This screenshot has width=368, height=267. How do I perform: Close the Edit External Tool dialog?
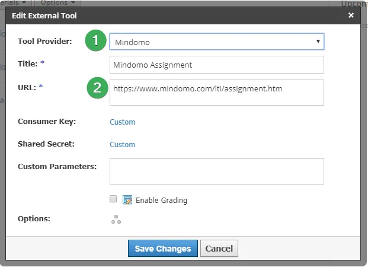coord(351,15)
